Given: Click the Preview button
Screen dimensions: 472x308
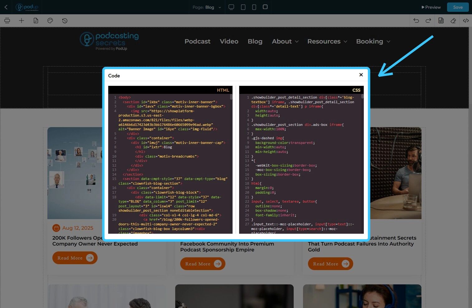Looking at the screenshot, I should 431,7.
